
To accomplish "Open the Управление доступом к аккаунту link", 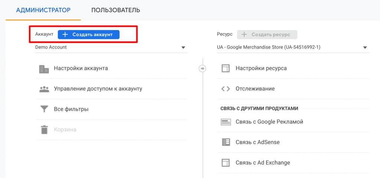I will tap(98, 89).
